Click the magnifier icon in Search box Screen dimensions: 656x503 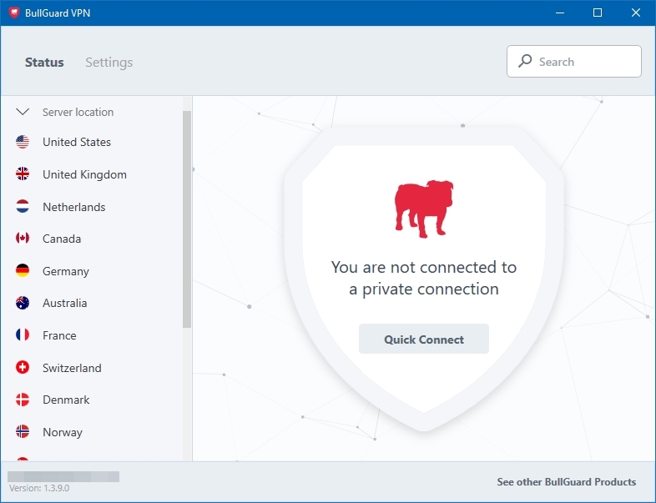click(x=525, y=61)
